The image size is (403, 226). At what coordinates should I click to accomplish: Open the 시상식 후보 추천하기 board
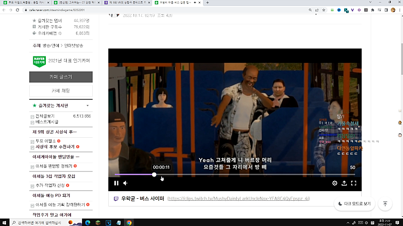pos(55,147)
